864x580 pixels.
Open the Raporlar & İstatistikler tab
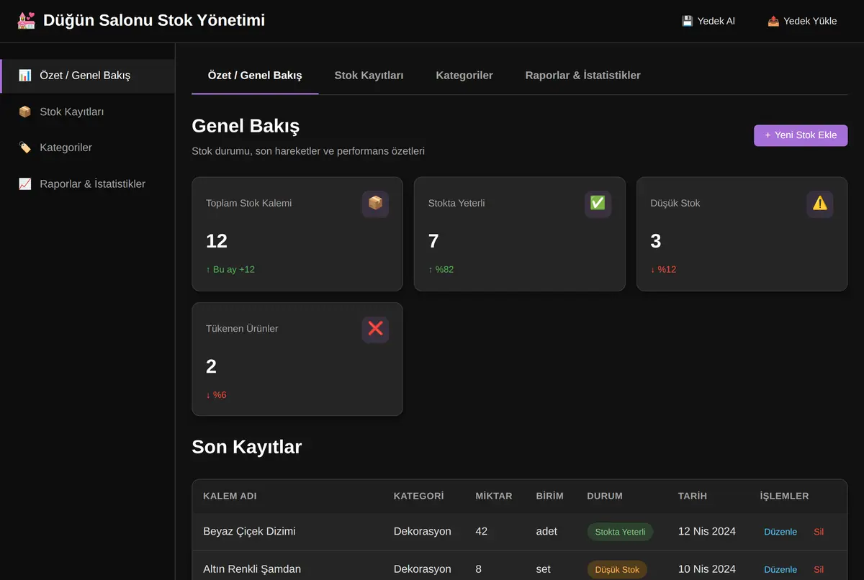click(582, 76)
